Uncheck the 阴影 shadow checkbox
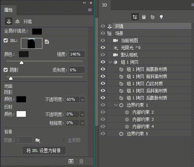The width and height of the screenshot is (194, 167). click(x=6, y=70)
